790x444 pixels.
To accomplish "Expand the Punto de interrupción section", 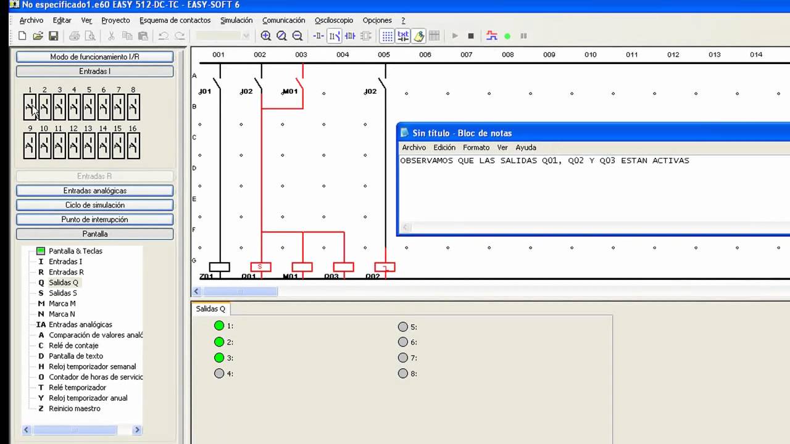I will pyautogui.click(x=94, y=220).
